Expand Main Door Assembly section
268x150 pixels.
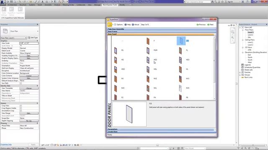pos(162,29)
